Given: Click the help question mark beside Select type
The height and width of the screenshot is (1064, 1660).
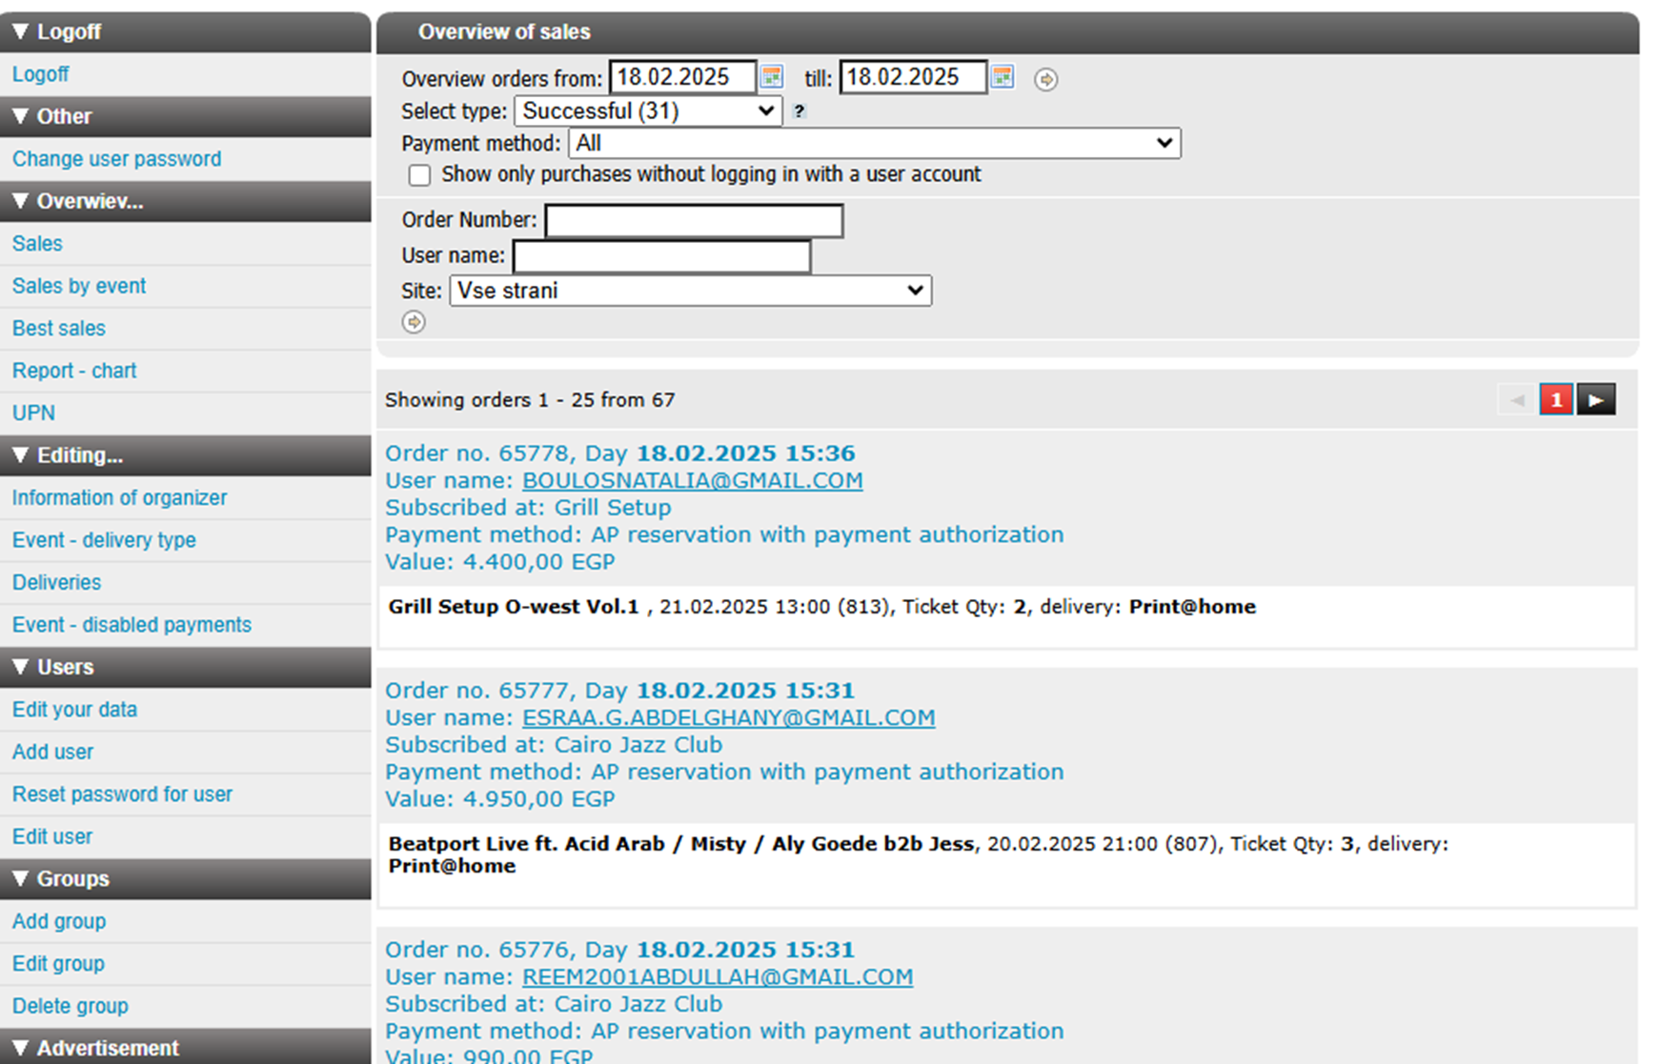Looking at the screenshot, I should coord(800,111).
